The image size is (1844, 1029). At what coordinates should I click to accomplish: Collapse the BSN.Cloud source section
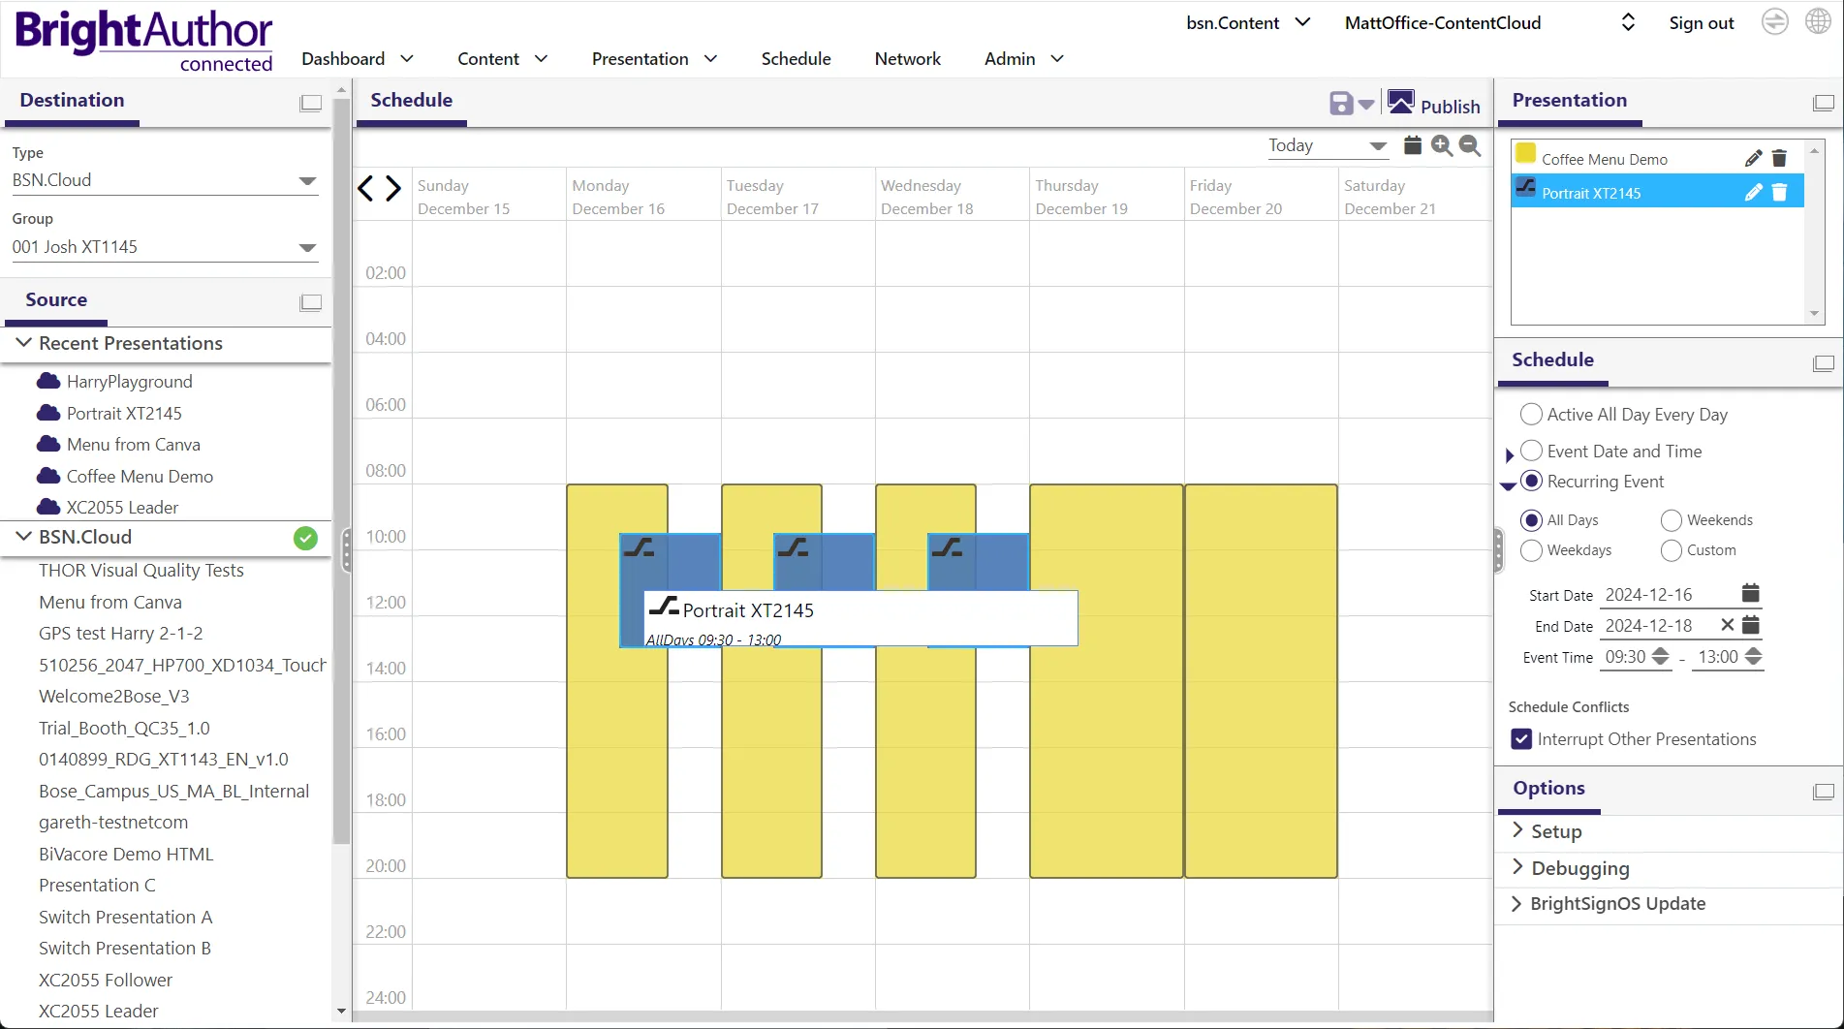[x=23, y=537]
